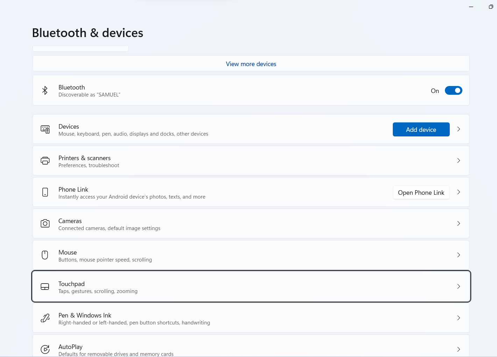Click 'Preferences, troubleshoot' text
Screen dimensions: 497x357
[88, 165]
